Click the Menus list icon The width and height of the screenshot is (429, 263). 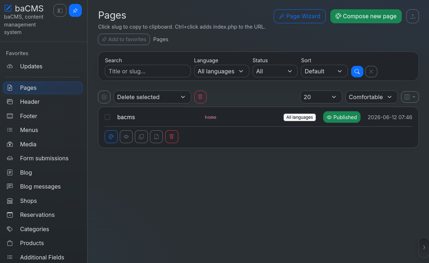pyautogui.click(x=10, y=130)
